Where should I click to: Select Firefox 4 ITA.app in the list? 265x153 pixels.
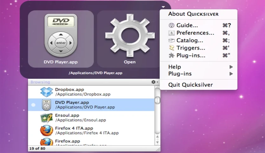pyautogui.click(x=91, y=131)
